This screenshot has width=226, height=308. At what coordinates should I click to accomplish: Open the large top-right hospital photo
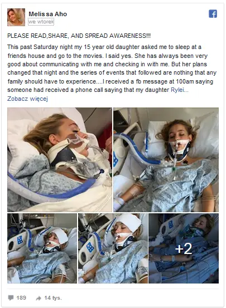tap(166, 160)
